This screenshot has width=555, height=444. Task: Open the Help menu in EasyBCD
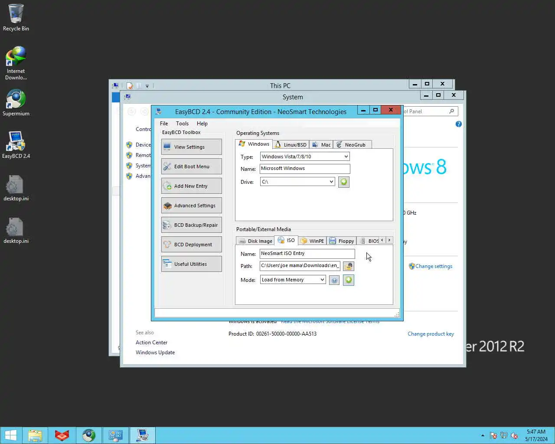pos(202,124)
